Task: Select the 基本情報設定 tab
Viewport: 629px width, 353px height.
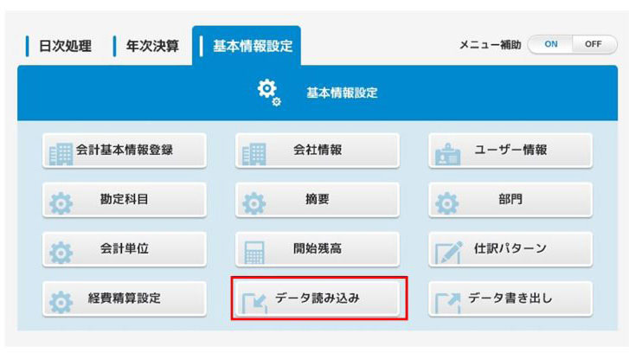Action: coord(247,45)
